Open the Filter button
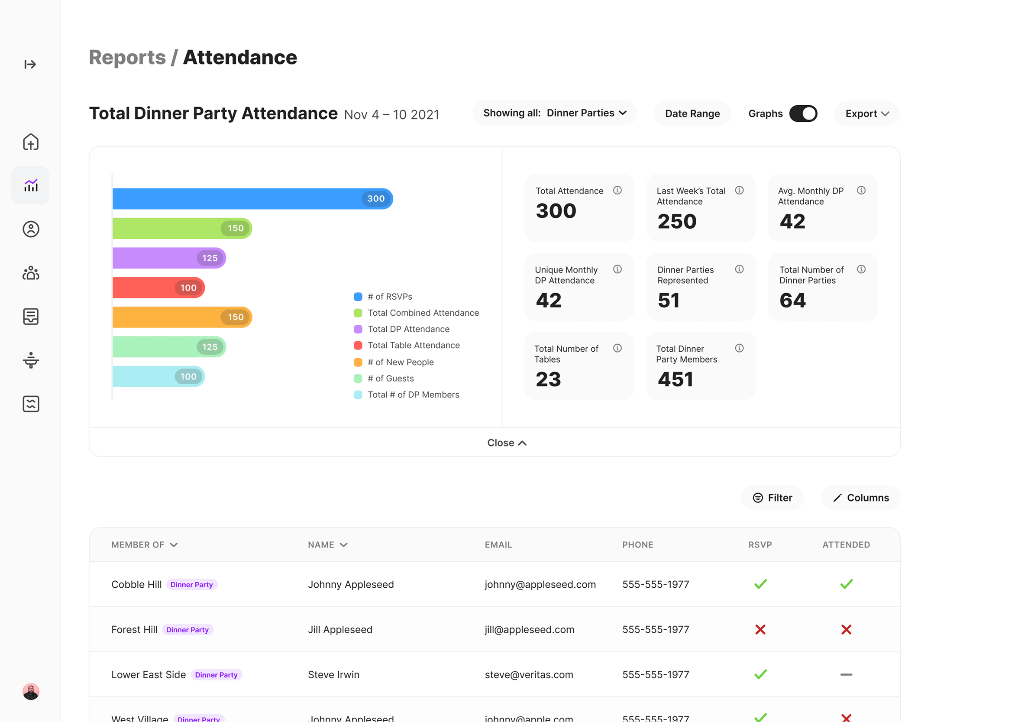1015x722 pixels. pos(772,498)
